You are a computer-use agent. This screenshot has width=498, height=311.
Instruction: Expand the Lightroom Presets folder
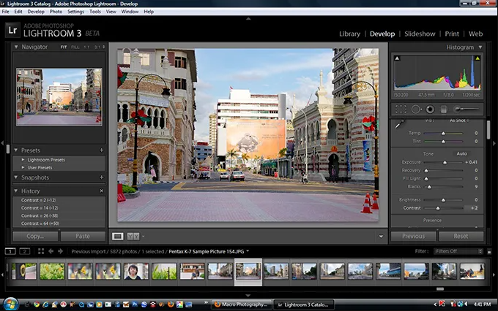23,158
